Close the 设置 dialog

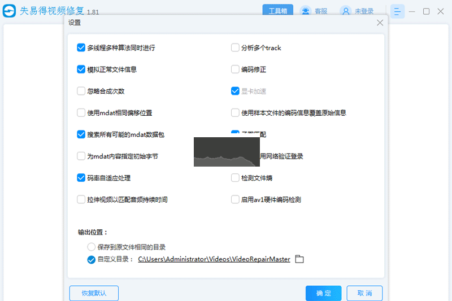click(380, 23)
